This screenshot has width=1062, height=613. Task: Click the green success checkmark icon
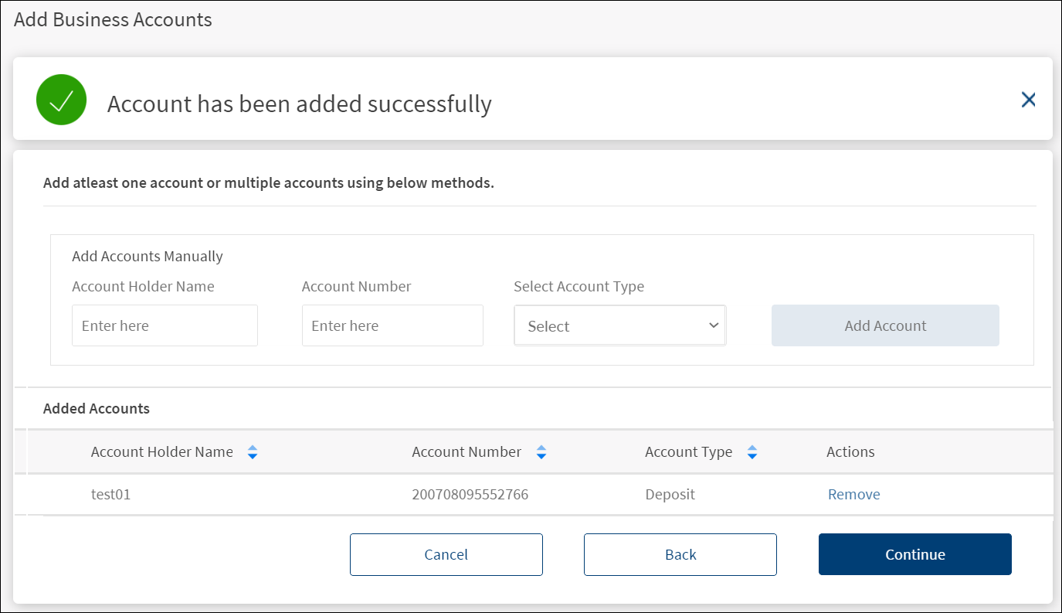[61, 100]
